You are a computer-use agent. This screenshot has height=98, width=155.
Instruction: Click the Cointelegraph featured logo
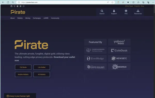(95, 50)
